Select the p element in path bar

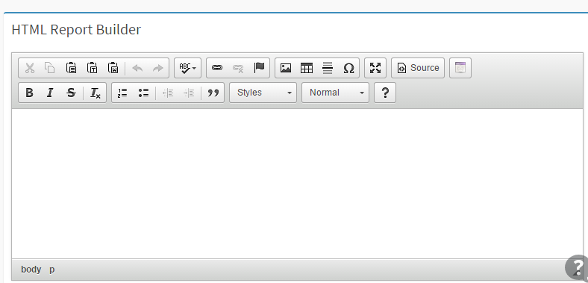pyautogui.click(x=52, y=270)
